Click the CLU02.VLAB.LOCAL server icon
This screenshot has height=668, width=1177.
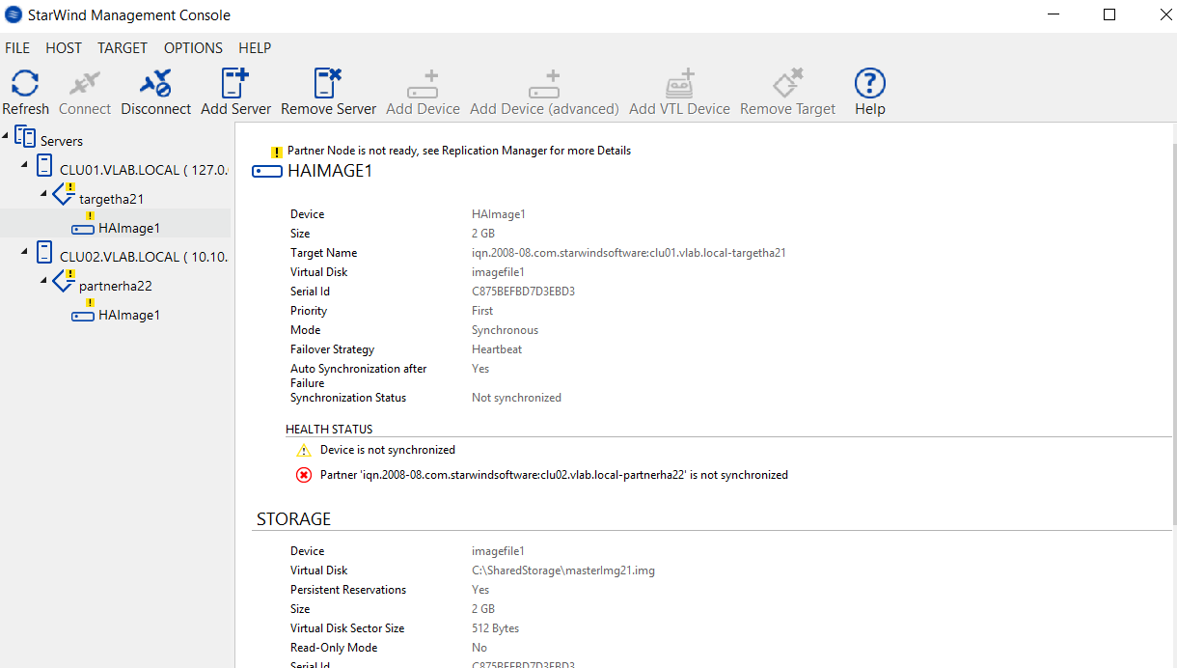point(44,253)
